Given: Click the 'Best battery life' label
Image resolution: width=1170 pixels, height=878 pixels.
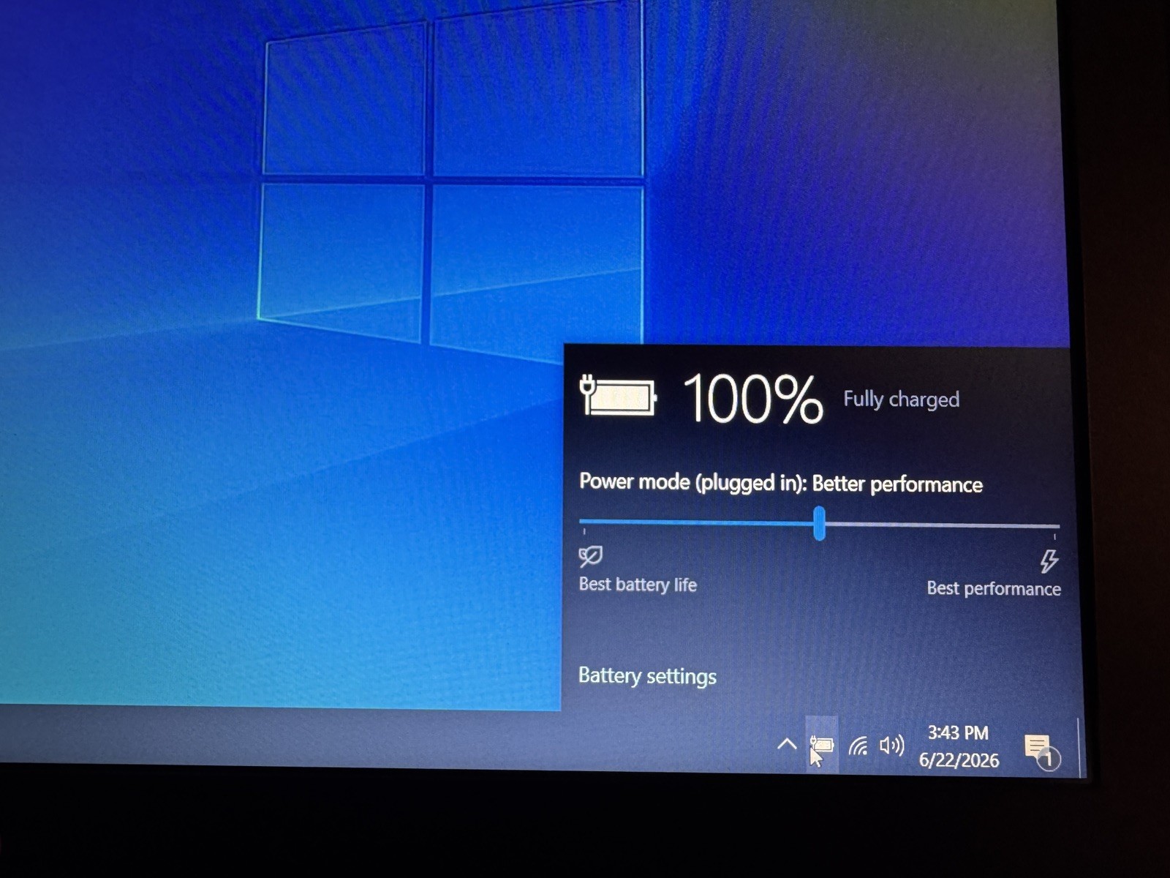Looking at the screenshot, I should 638,585.
